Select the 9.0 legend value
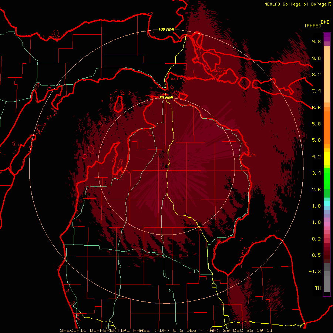The height and width of the screenshot is (333, 333). coord(316,58)
